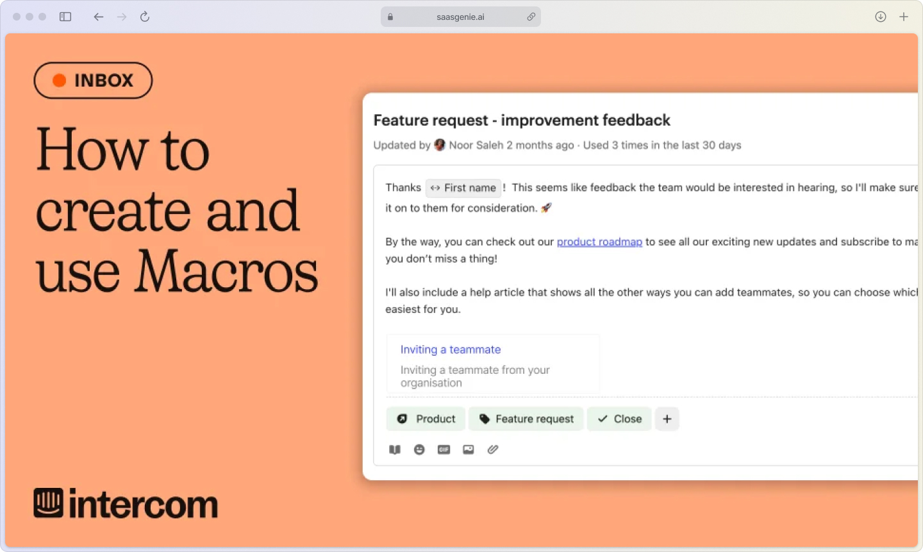Add another tag with the plus button
The image size is (923, 552).
pos(667,419)
